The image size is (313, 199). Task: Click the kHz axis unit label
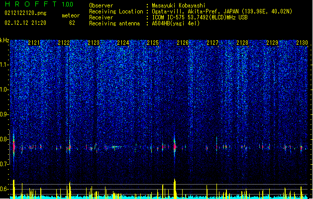tap(4, 40)
